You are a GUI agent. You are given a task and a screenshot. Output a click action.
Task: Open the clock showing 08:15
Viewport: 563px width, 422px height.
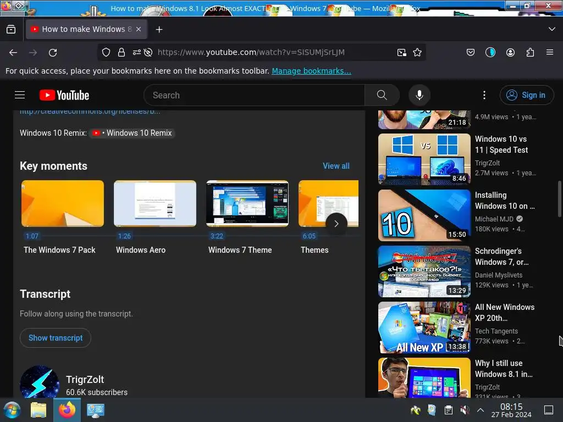click(x=511, y=410)
